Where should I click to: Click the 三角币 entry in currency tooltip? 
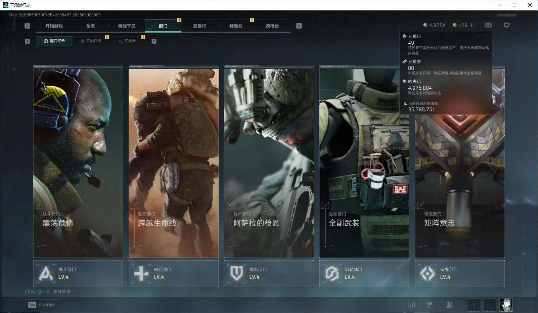click(x=446, y=44)
